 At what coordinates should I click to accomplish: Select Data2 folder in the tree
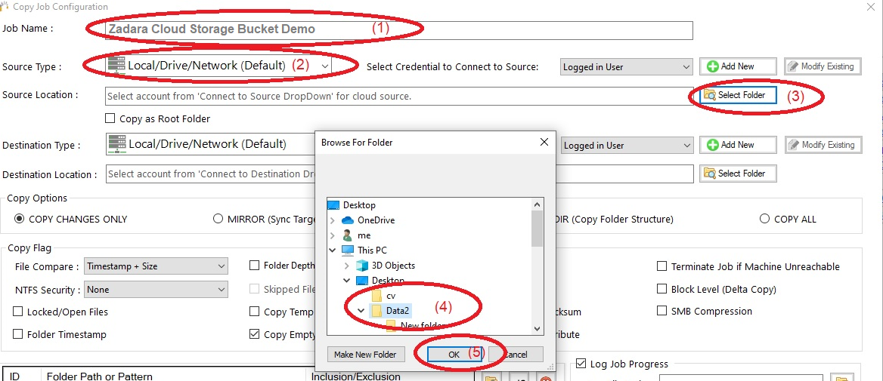tap(397, 311)
